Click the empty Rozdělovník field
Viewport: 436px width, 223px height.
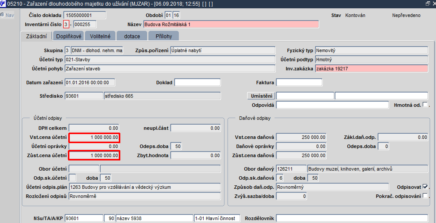352,218
